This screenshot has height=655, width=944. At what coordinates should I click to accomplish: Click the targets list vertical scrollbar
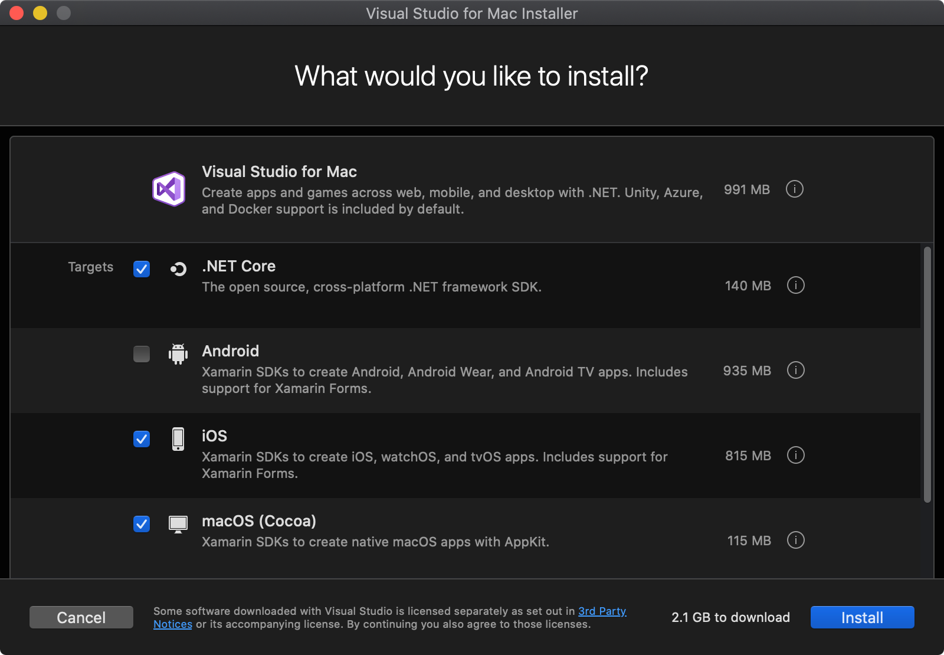point(927,375)
